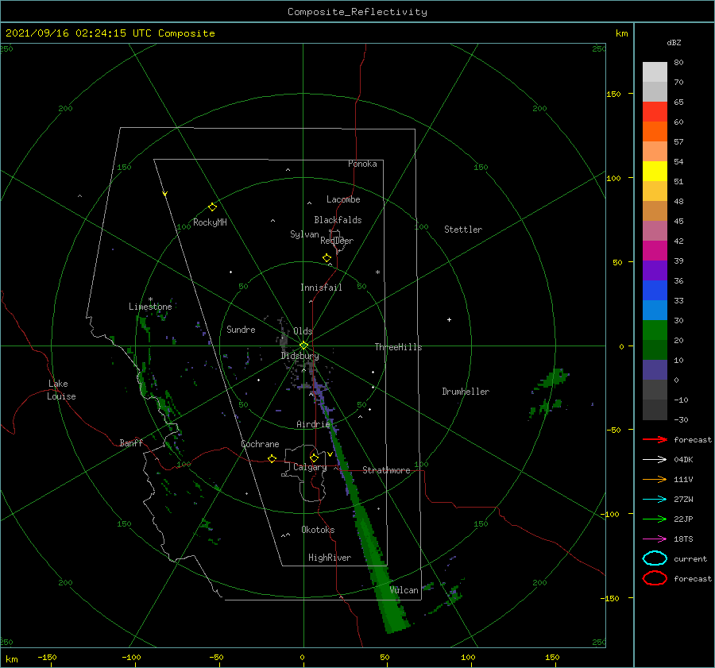The height and width of the screenshot is (668, 715).
Task: Click the Calgary city label
Action: coord(310,467)
